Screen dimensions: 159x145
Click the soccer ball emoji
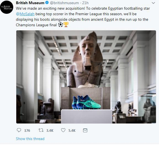(60, 25)
